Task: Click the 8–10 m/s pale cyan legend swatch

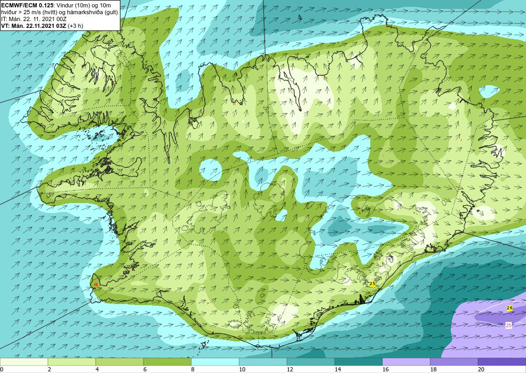Action: [x=215, y=362]
